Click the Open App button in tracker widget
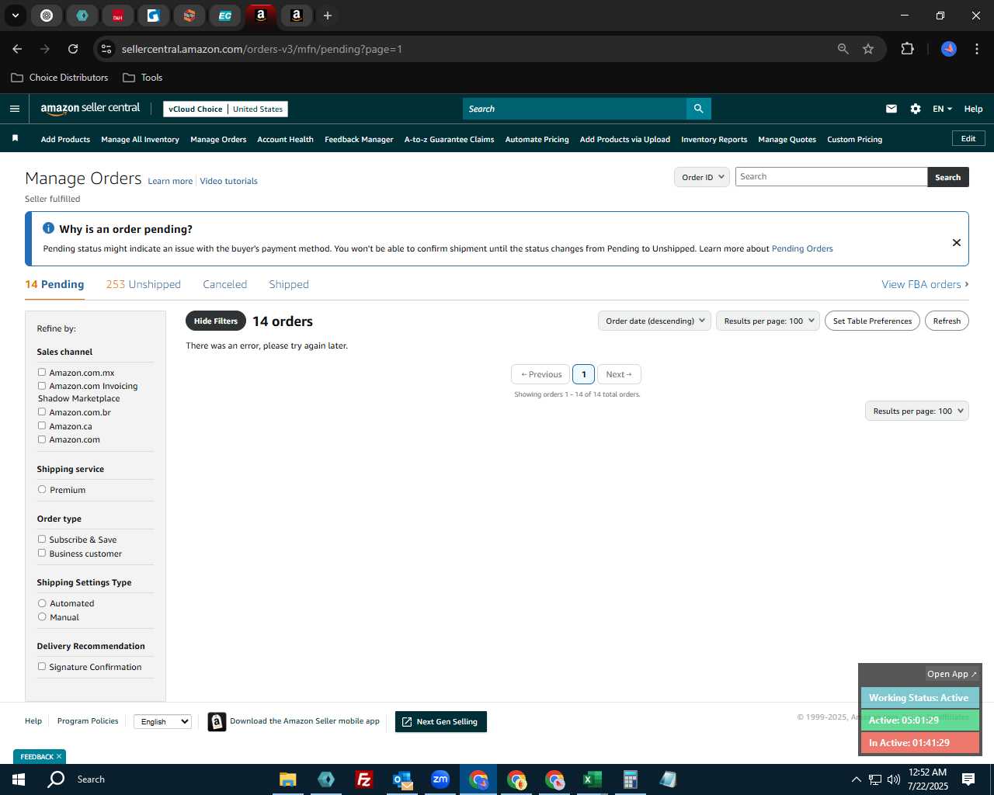Image resolution: width=994 pixels, height=795 pixels. (952, 674)
